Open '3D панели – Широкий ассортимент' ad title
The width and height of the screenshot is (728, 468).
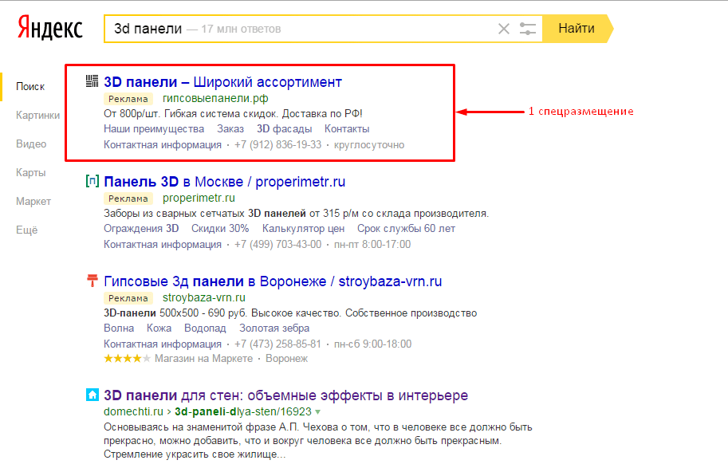[222, 82]
